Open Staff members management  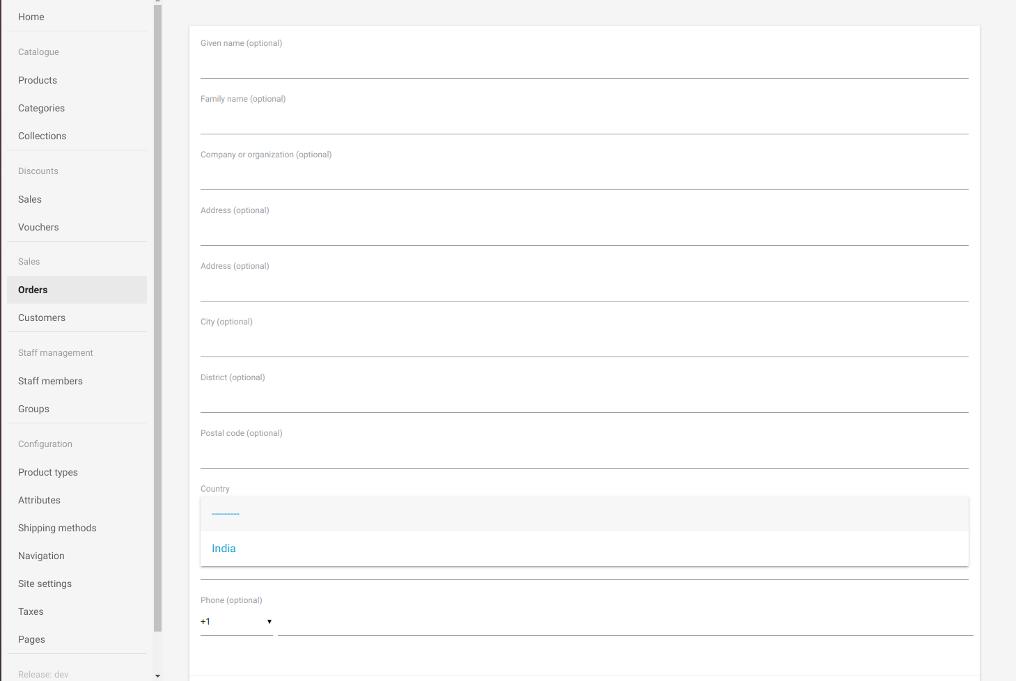[50, 381]
